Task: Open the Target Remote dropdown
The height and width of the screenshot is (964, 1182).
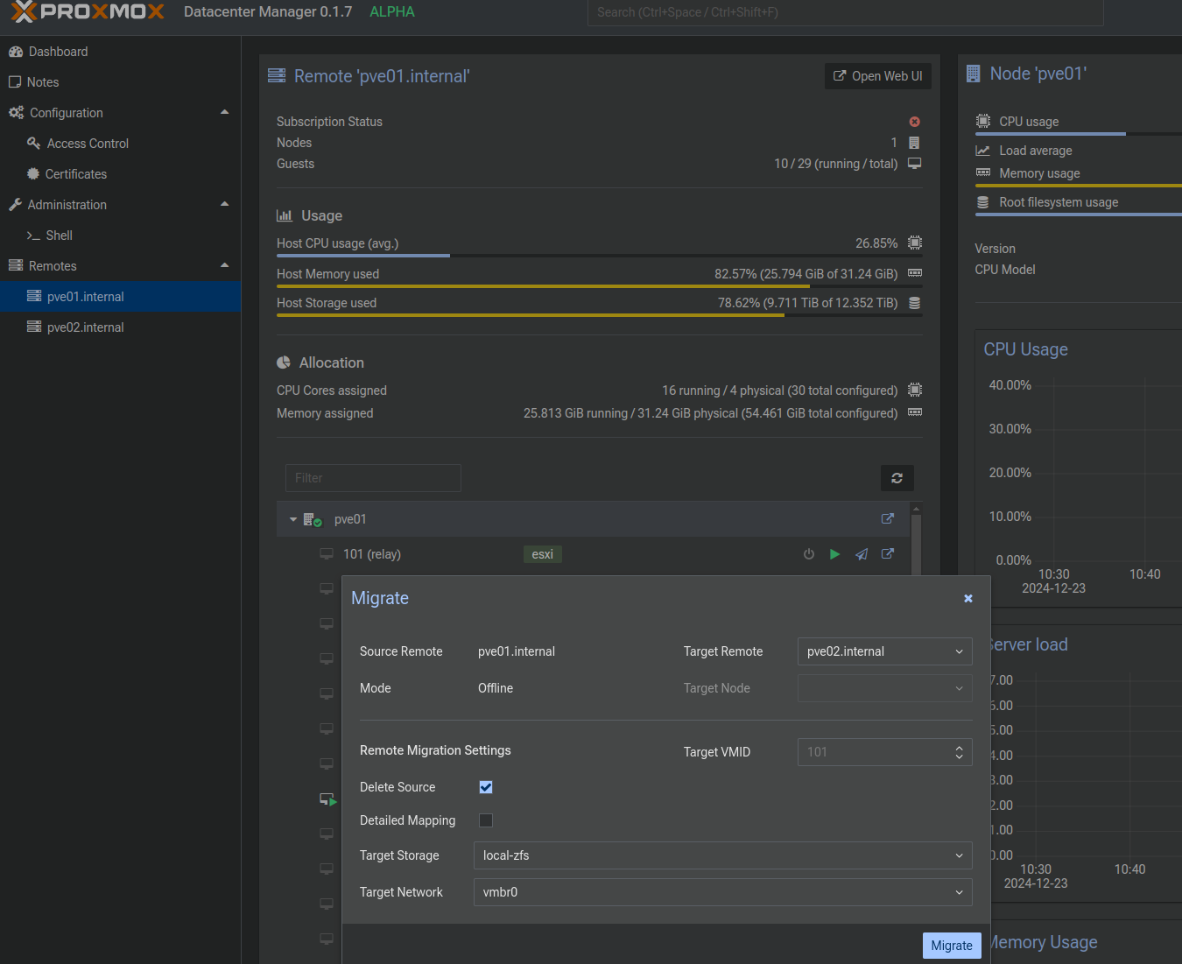Action: tap(885, 651)
